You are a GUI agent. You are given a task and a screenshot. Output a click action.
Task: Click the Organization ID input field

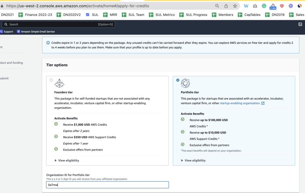[108, 185]
